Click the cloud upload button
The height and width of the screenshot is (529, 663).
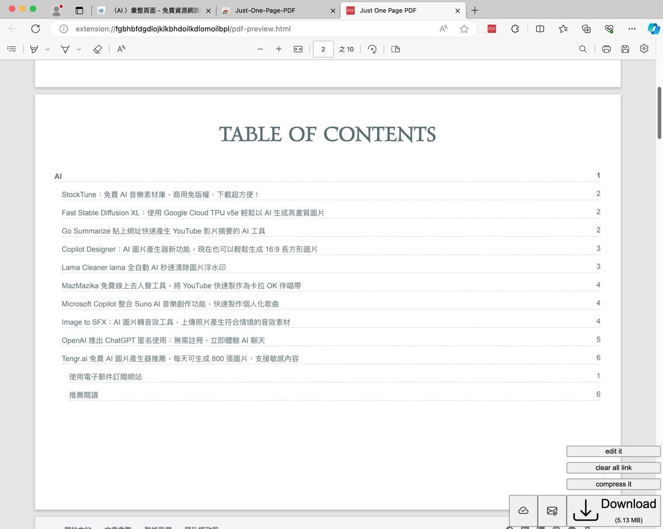(x=523, y=510)
